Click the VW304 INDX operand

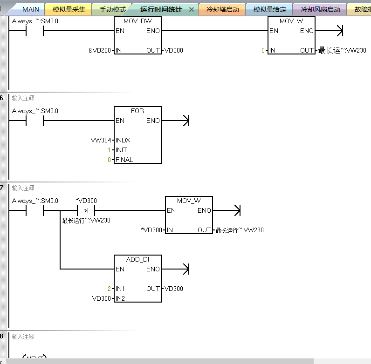point(101,140)
